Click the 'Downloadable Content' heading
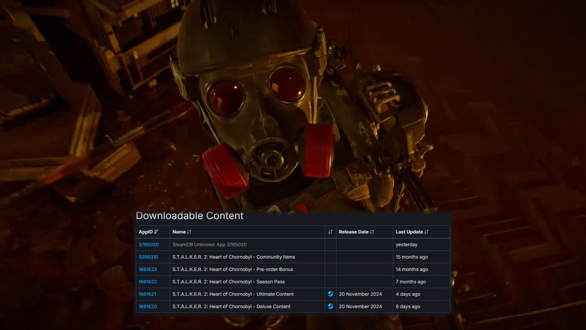The width and height of the screenshot is (586, 330). coord(189,216)
